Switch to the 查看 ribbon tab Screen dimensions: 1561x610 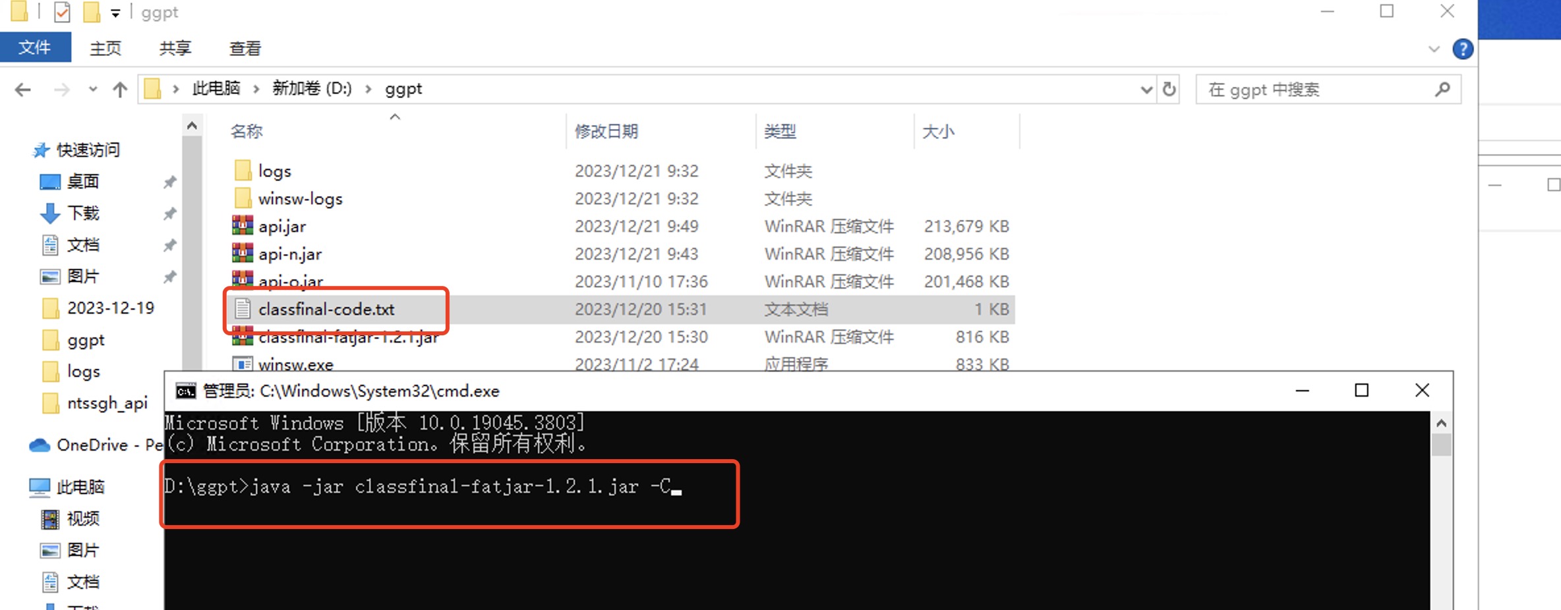tap(245, 48)
